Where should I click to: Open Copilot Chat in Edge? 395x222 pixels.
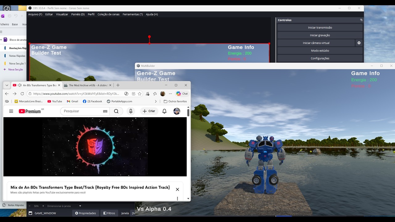pyautogui.click(x=182, y=94)
